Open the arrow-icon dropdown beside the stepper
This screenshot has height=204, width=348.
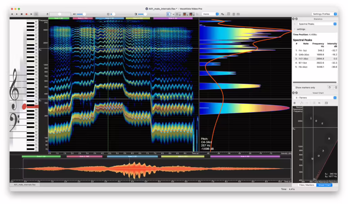(x=178, y=14)
